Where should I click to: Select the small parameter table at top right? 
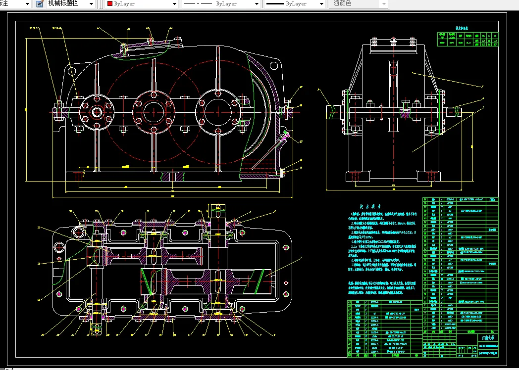(467, 39)
